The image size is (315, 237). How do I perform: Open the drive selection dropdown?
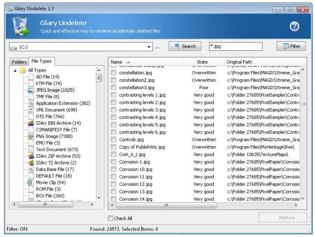coord(149,47)
